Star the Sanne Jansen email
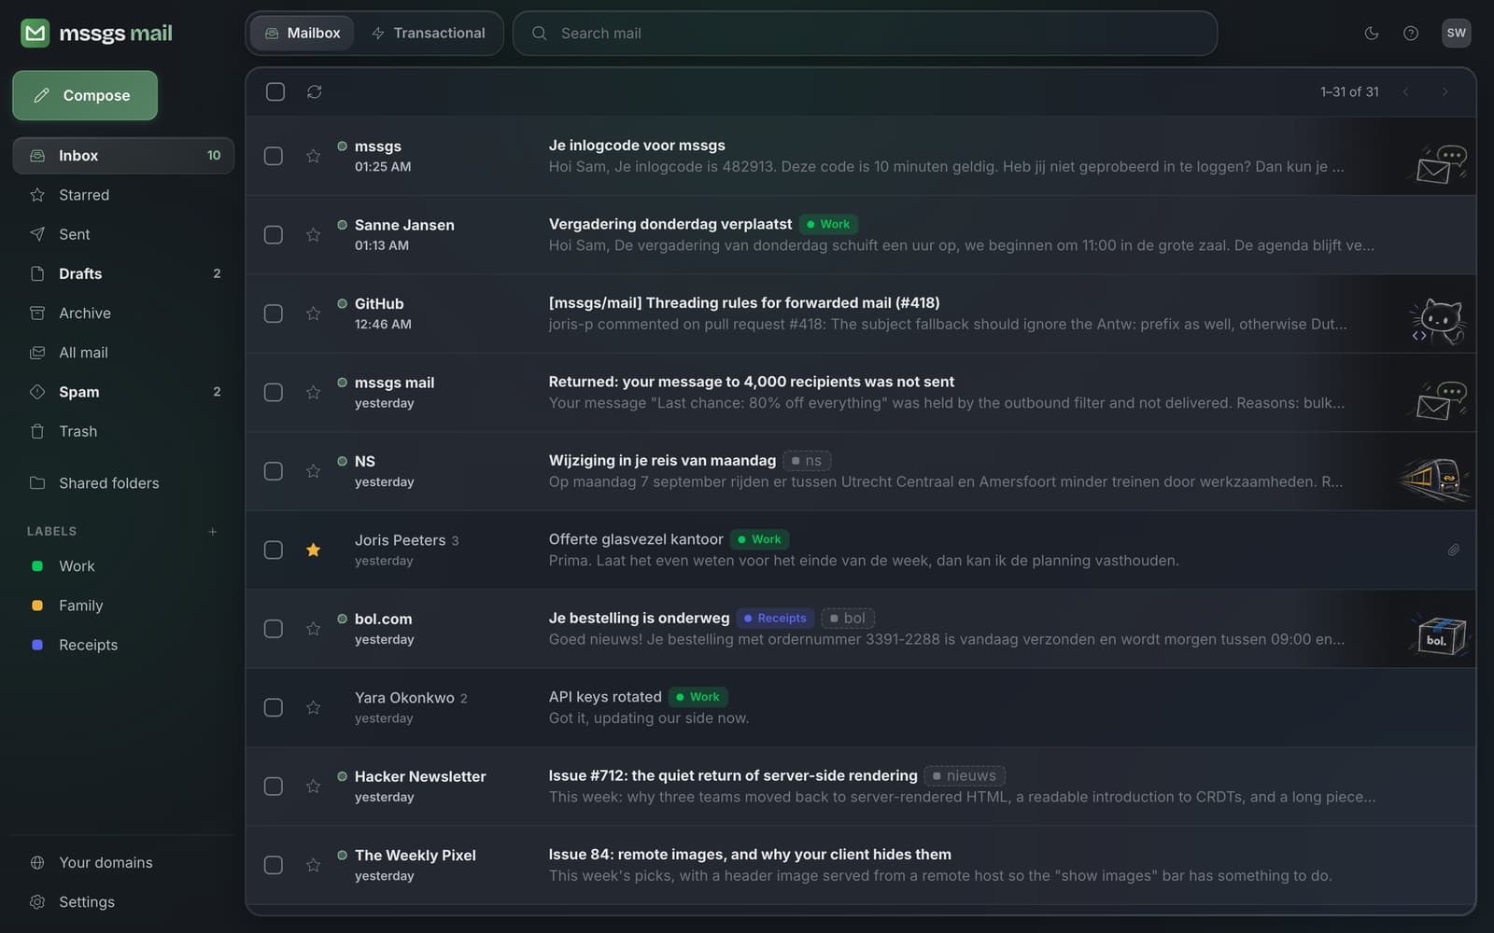 pyautogui.click(x=314, y=235)
